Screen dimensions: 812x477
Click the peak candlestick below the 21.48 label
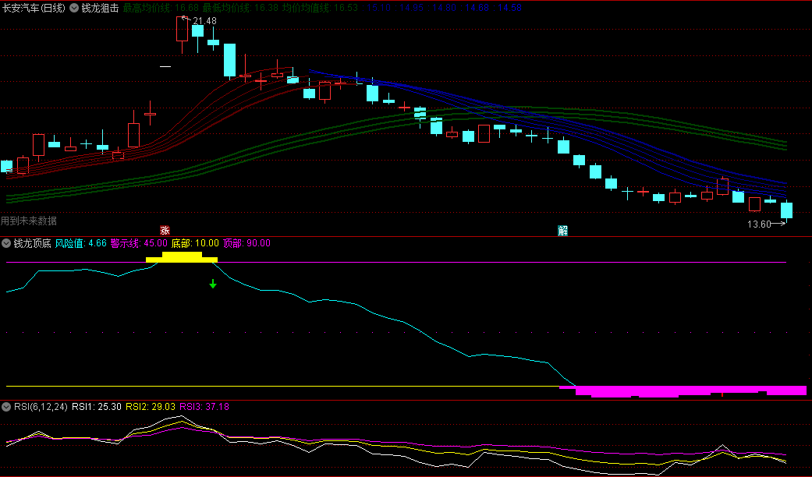pos(182,29)
